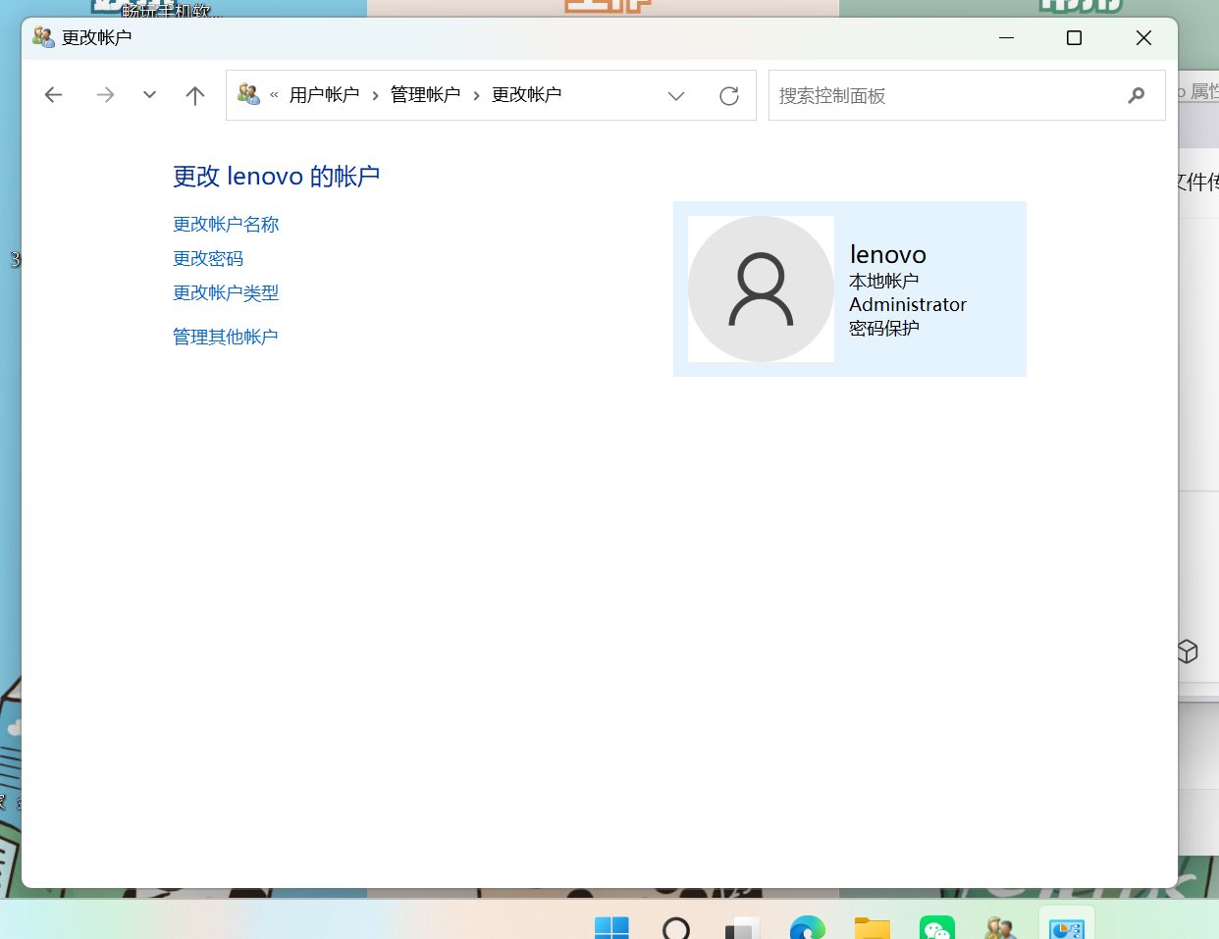This screenshot has width=1219, height=939.
Task: Open the 更改密码 link
Action: click(208, 259)
